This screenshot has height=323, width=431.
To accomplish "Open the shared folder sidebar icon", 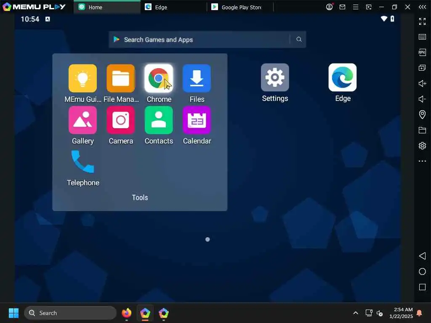I will click(422, 130).
